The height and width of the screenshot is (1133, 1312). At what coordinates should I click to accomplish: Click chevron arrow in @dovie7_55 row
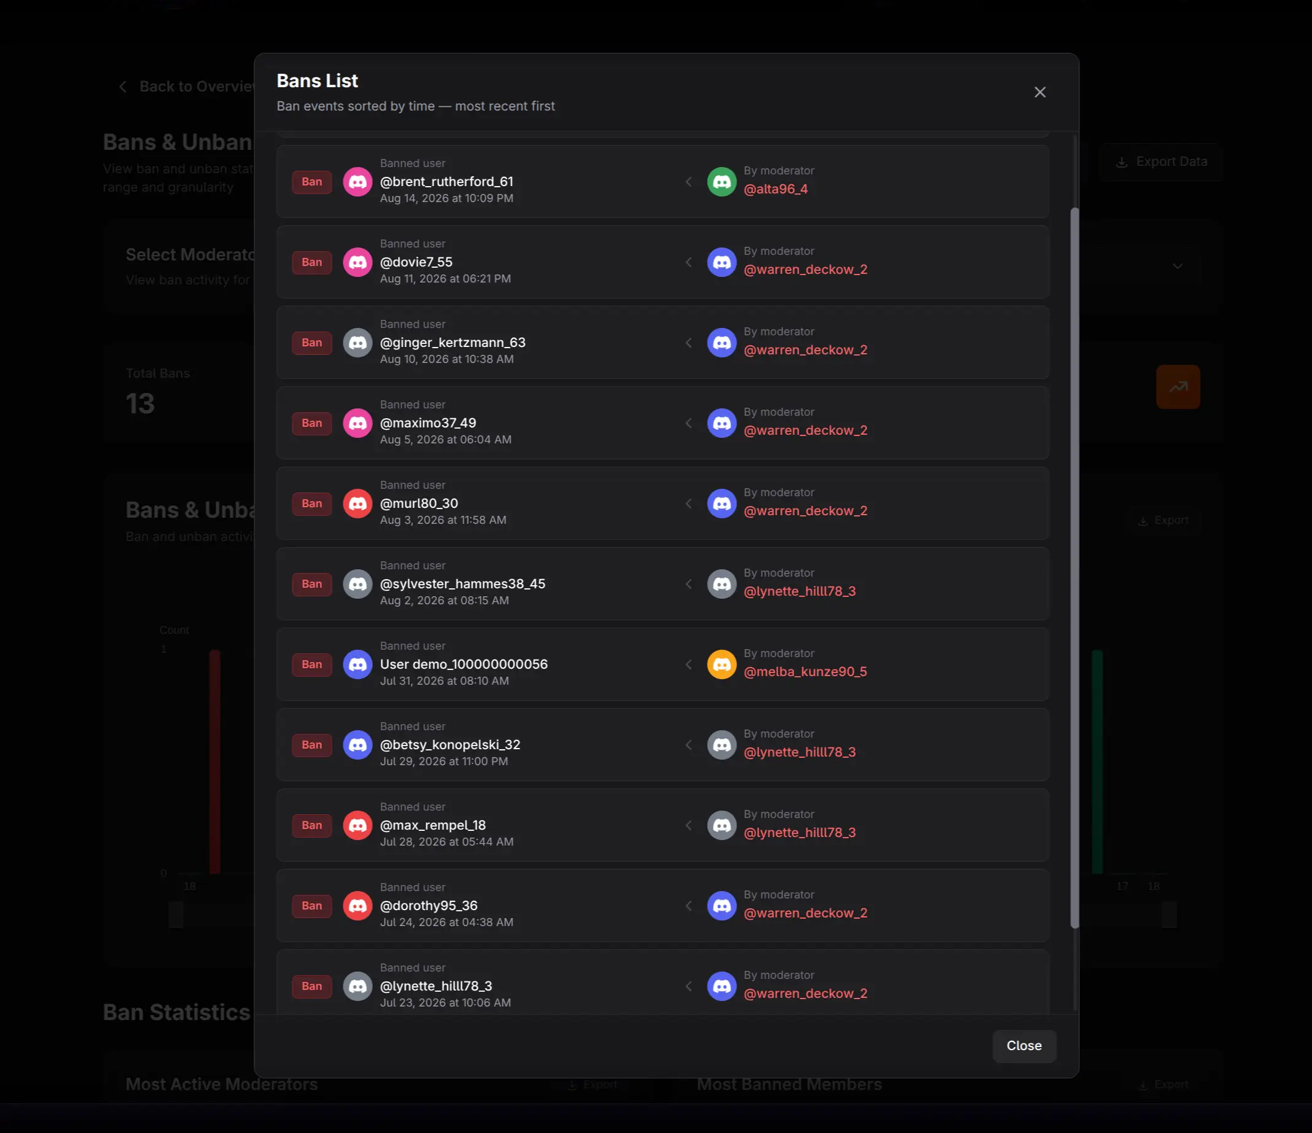(x=689, y=262)
